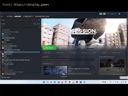The height and width of the screenshot is (96, 128).
Task: Open the RANIHEIKRUJAM profile tab
Action: 42,17
